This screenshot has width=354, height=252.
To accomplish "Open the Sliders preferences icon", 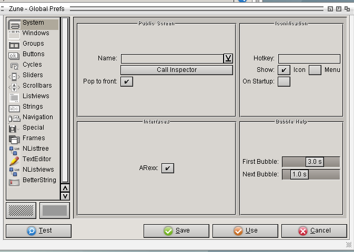I will click(14, 76).
